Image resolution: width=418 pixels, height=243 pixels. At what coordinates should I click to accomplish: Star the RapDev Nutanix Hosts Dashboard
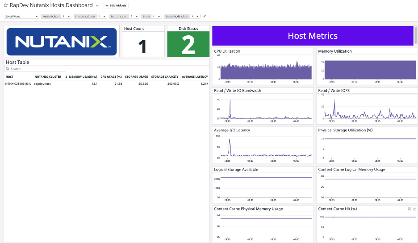coord(6,5)
